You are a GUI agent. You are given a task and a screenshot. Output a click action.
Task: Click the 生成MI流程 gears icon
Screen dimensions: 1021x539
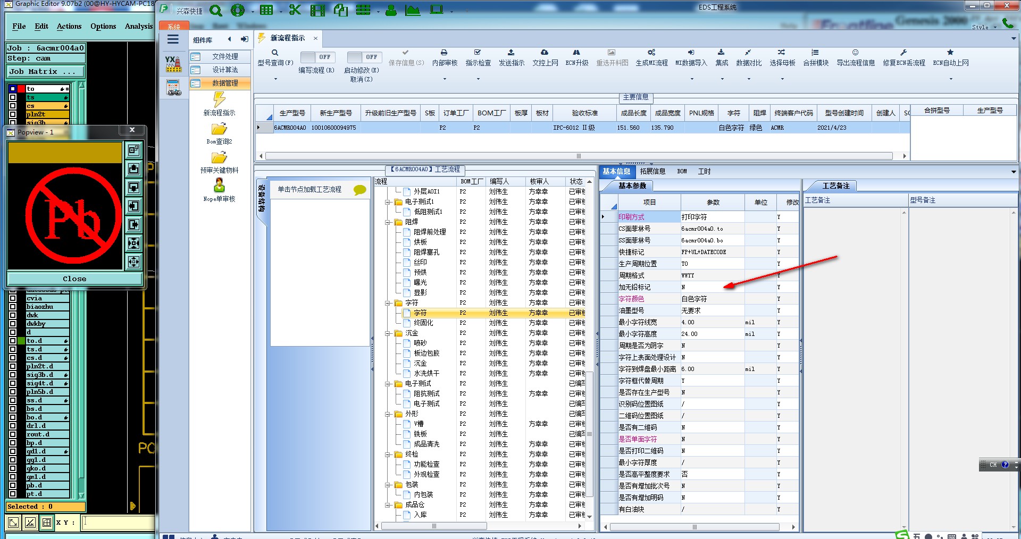coord(651,53)
